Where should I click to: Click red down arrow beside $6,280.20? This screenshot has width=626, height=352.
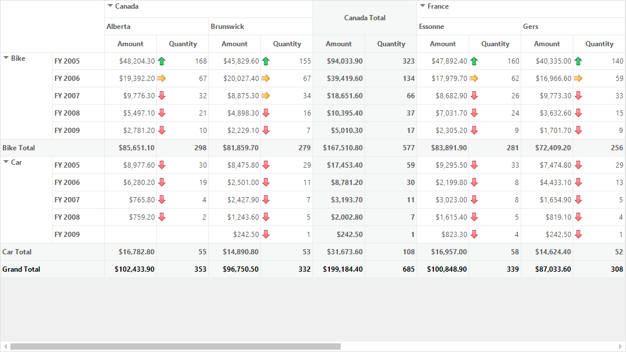[161, 182]
